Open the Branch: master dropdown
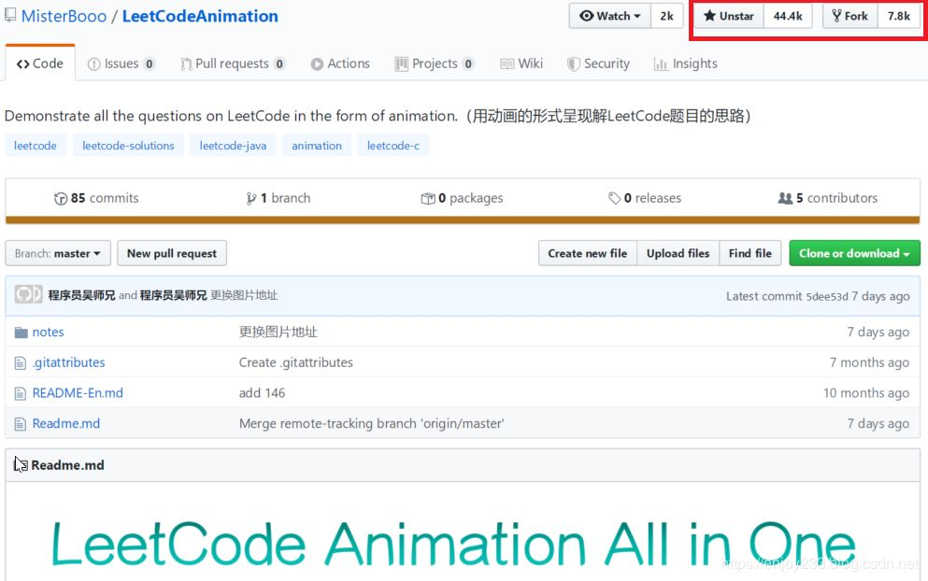This screenshot has height=581, width=928. [x=57, y=253]
